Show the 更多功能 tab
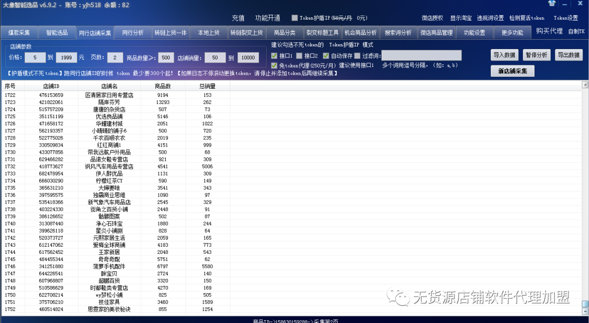 click(512, 33)
